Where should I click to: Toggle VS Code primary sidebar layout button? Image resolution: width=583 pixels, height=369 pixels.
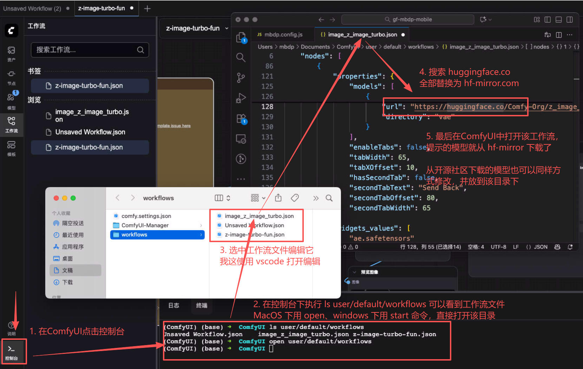point(548,20)
